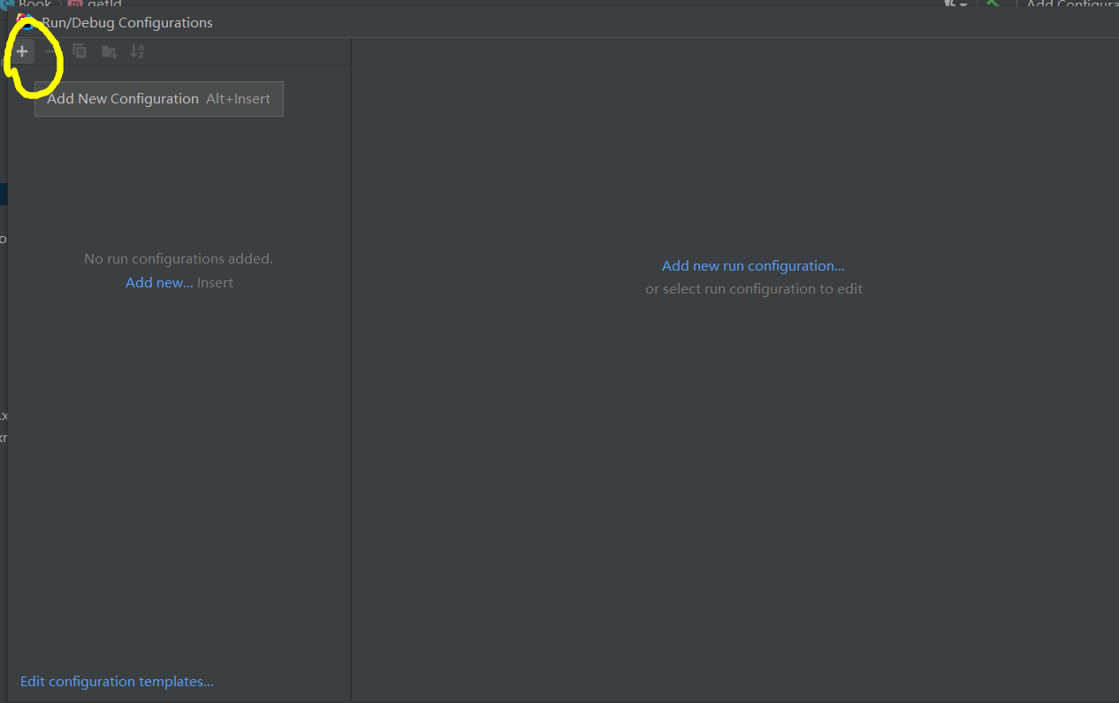Open 'Edit configuration templates...' link
1119x703 pixels.
pyautogui.click(x=117, y=682)
